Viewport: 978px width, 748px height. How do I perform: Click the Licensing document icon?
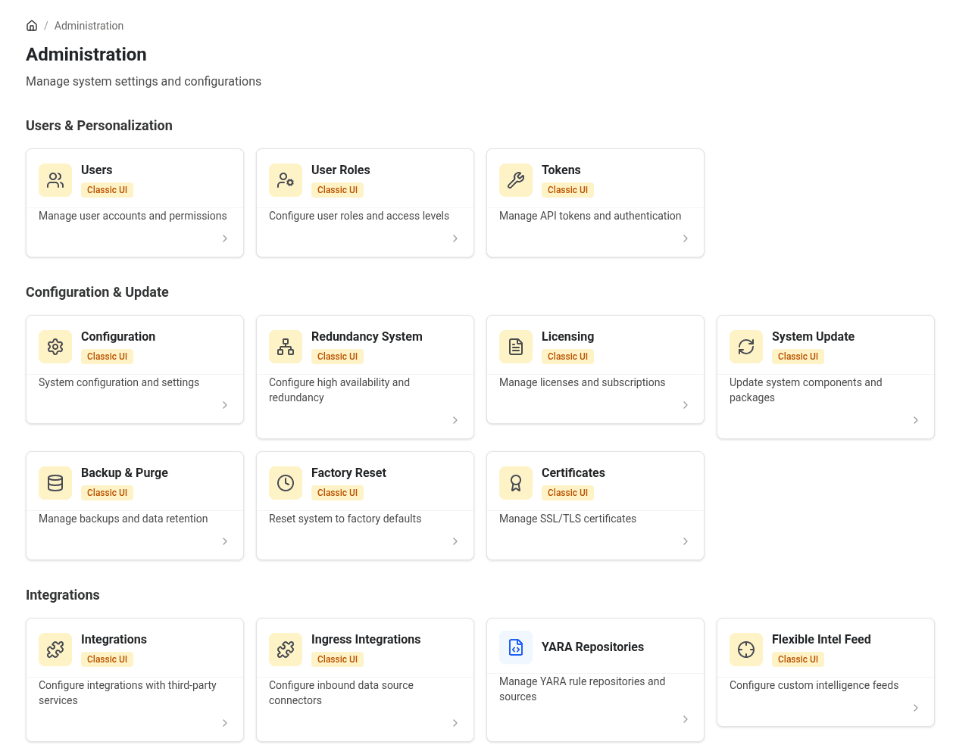tap(516, 347)
